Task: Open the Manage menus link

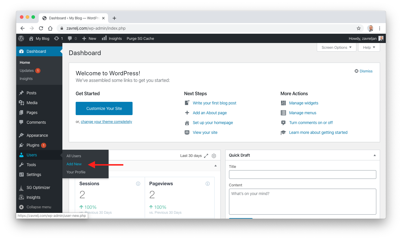Action: [x=303, y=113]
